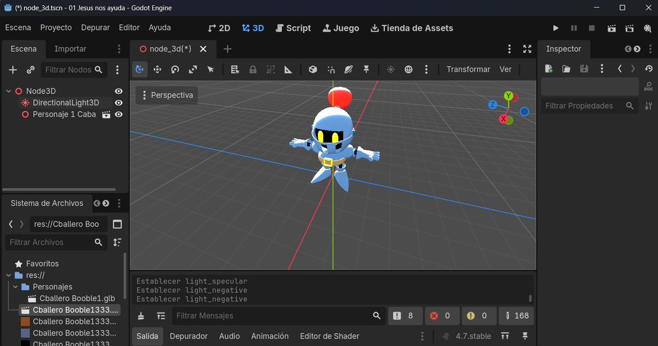Click the sun preview settings icon
The width and height of the screenshot is (658, 346).
pos(390,70)
